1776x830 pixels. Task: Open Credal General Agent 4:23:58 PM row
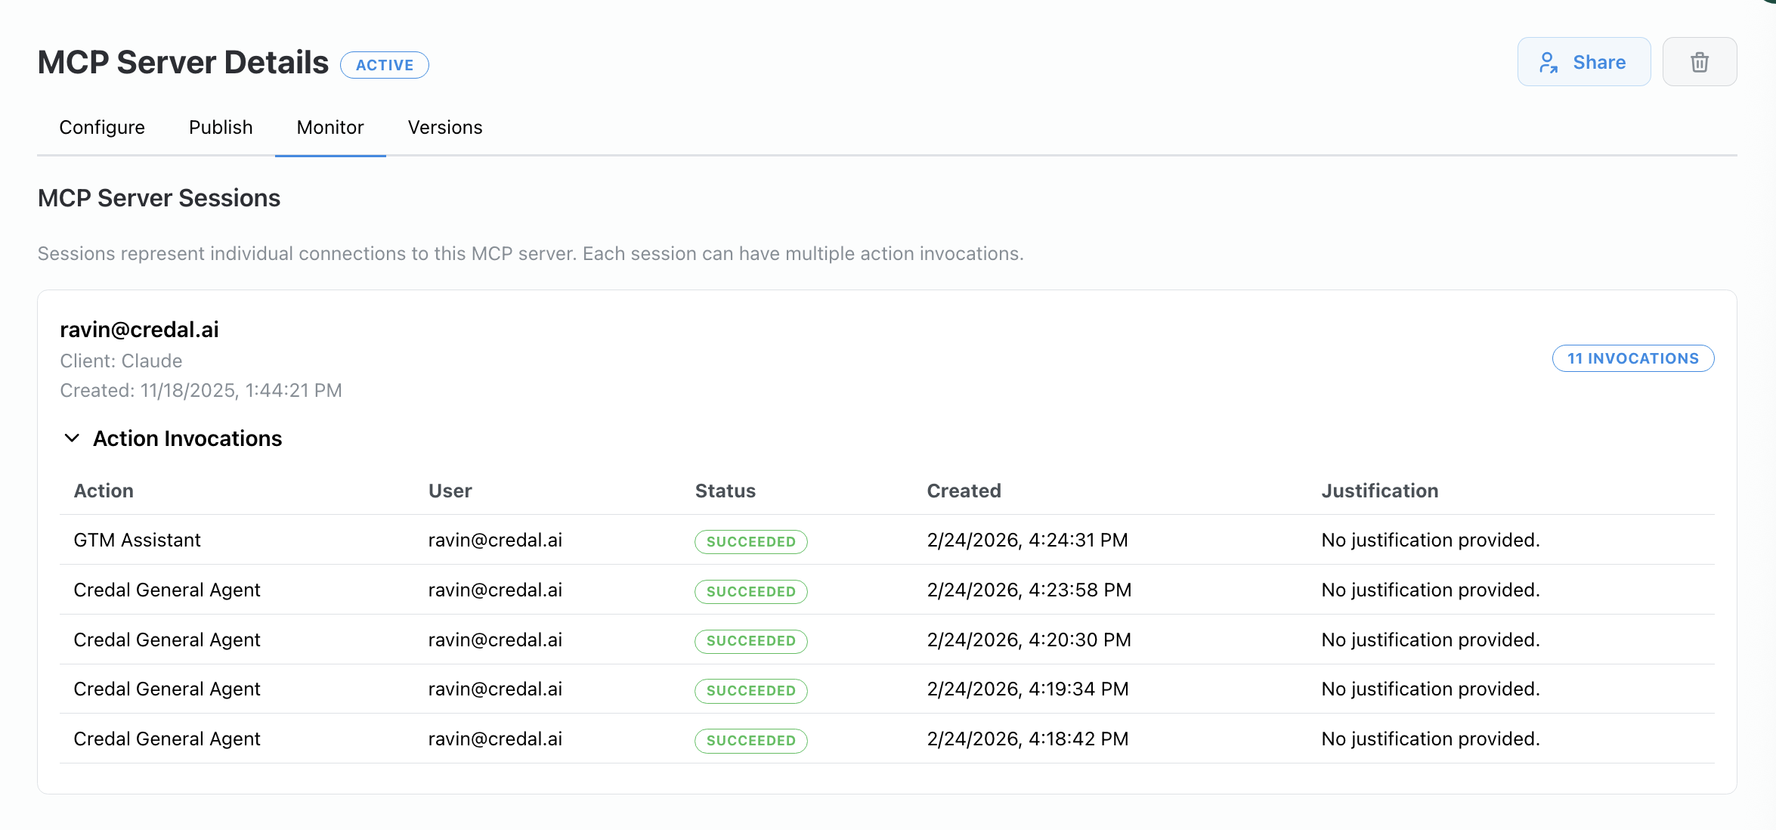point(166,590)
